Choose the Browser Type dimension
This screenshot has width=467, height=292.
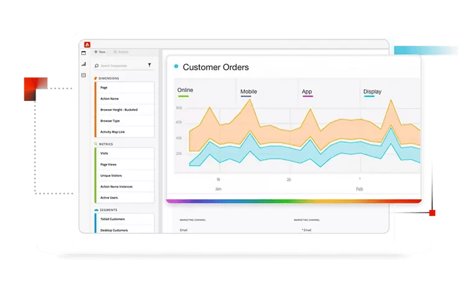(x=125, y=121)
